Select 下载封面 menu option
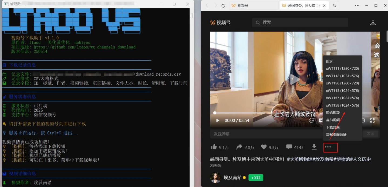Viewport: 388px width, 187px height. [333, 127]
